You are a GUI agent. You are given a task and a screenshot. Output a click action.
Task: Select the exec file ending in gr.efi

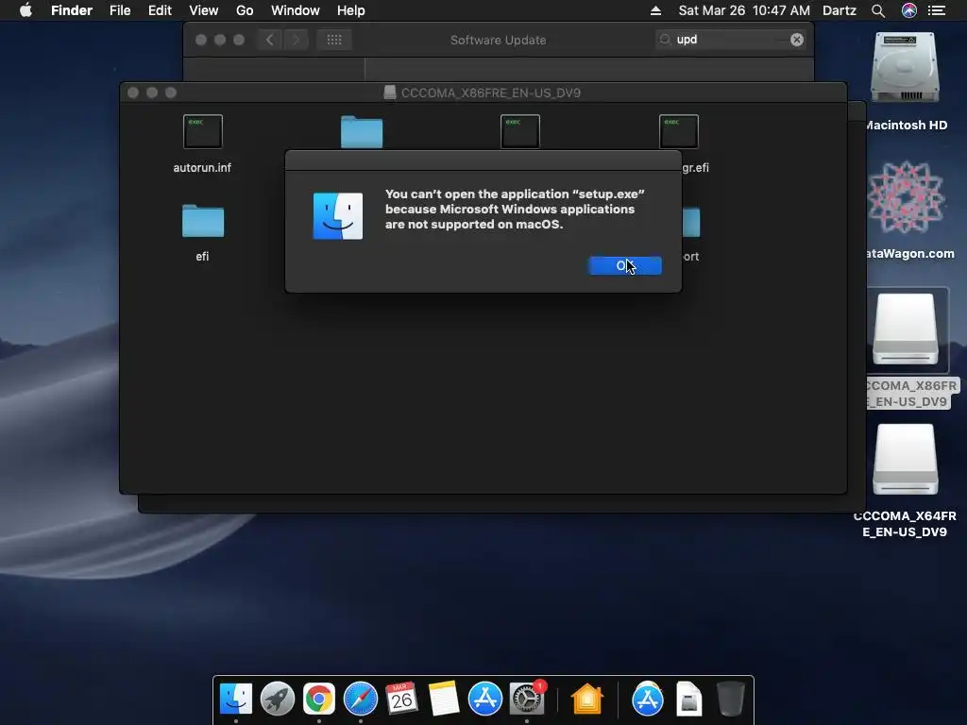tap(678, 131)
